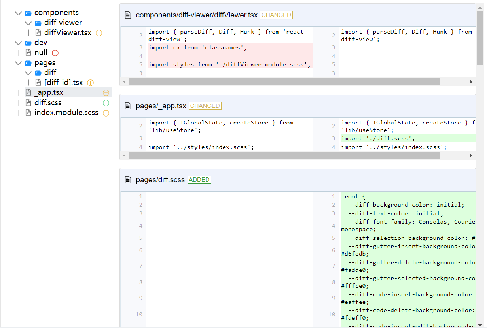This screenshot has height=328, width=487.
Task: Open diffViewer.tsx in the file tree
Action: tap(68, 33)
